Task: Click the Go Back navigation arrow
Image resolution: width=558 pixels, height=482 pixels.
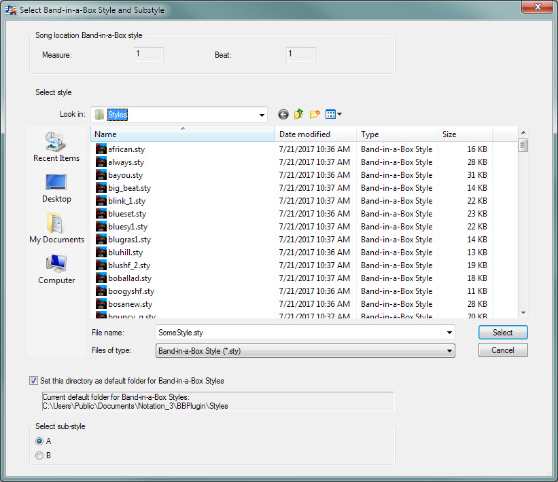Action: tap(283, 114)
